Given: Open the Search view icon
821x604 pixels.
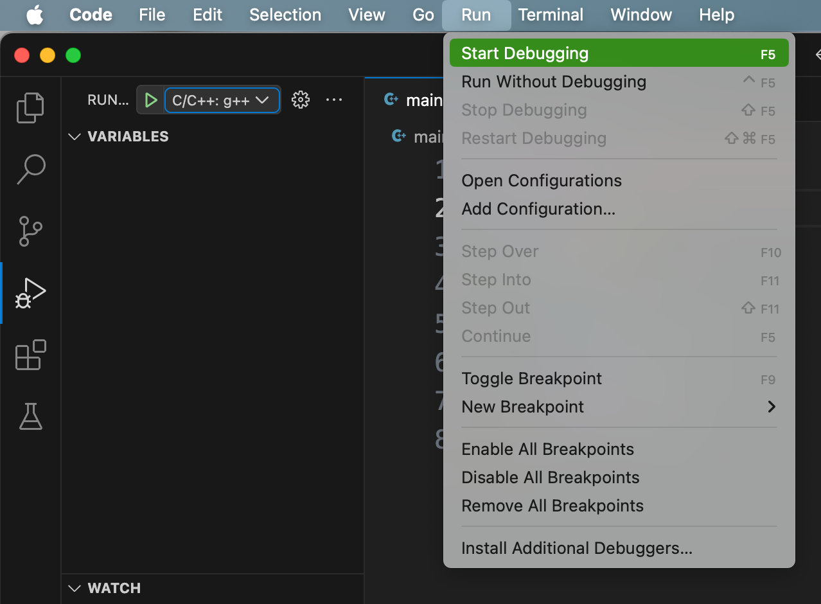Looking at the screenshot, I should (30, 169).
